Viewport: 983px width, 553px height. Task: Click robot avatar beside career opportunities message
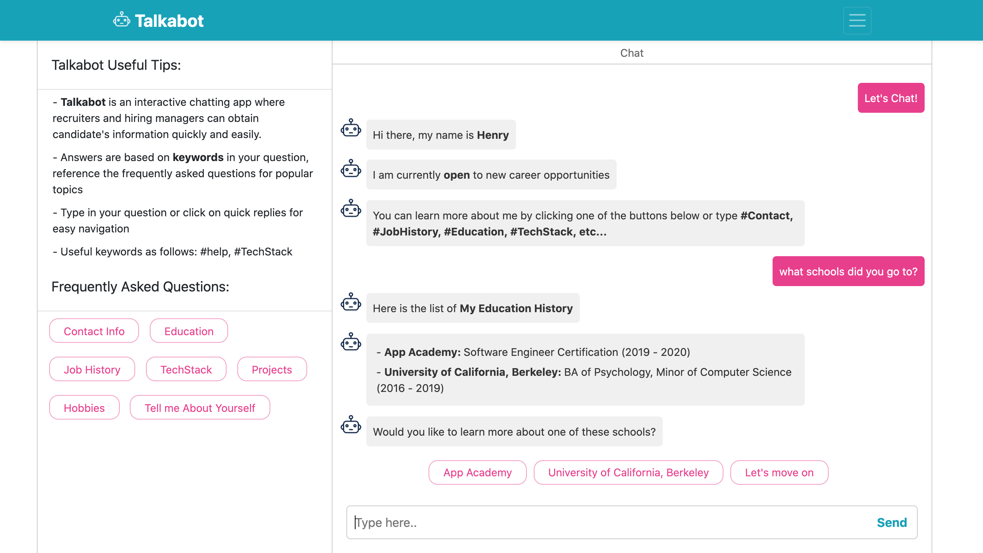pyautogui.click(x=351, y=169)
